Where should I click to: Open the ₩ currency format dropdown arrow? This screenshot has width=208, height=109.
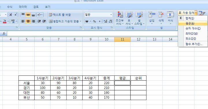tap(90, 21)
